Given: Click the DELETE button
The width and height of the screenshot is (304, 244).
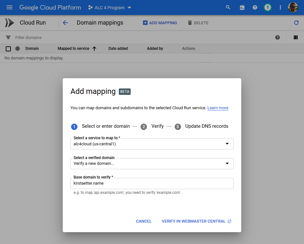Looking at the screenshot, I should click(x=198, y=23).
